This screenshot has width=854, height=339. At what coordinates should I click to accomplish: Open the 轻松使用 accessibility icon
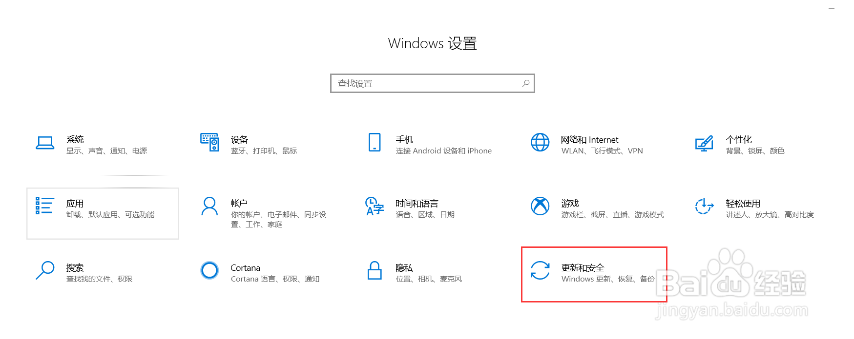click(704, 206)
